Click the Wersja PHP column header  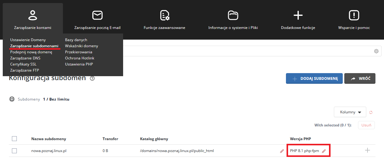pos(300,139)
